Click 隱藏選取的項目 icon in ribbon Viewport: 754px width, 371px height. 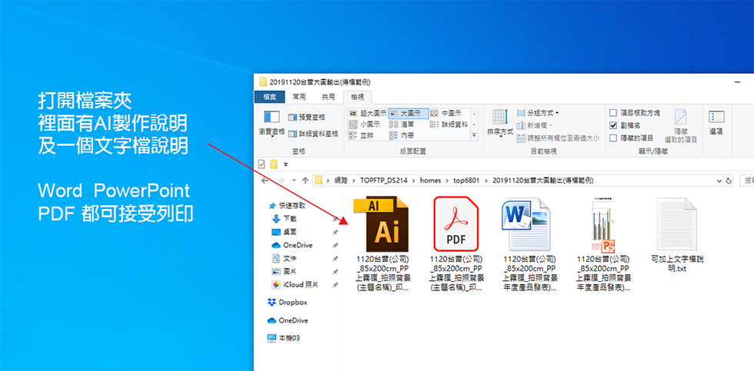[x=680, y=125]
